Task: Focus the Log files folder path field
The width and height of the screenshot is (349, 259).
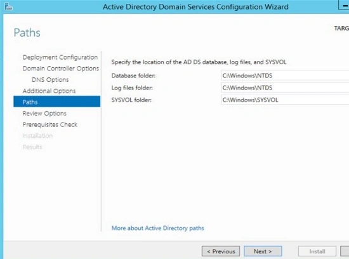Action: (x=285, y=88)
